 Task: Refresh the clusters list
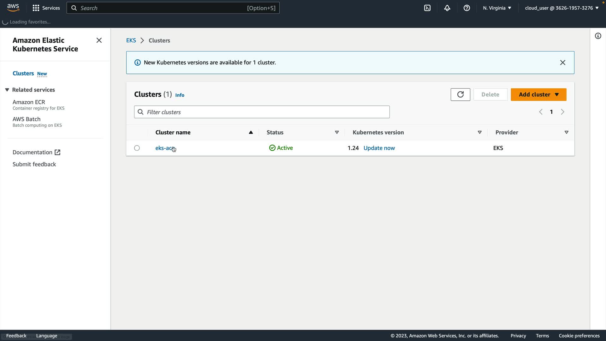click(460, 94)
